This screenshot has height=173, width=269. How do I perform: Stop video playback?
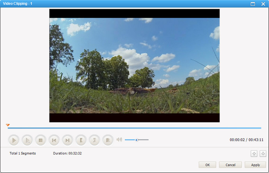point(40,140)
